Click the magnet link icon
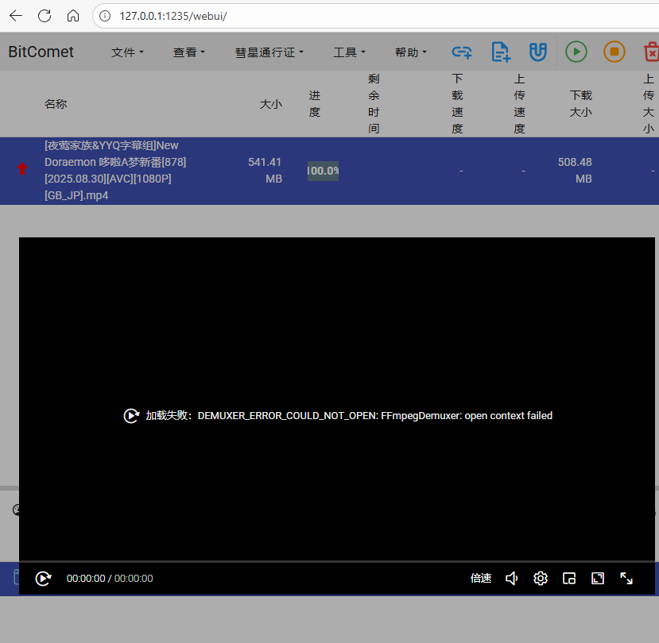Viewport: 659px width, 643px height. 538,52
